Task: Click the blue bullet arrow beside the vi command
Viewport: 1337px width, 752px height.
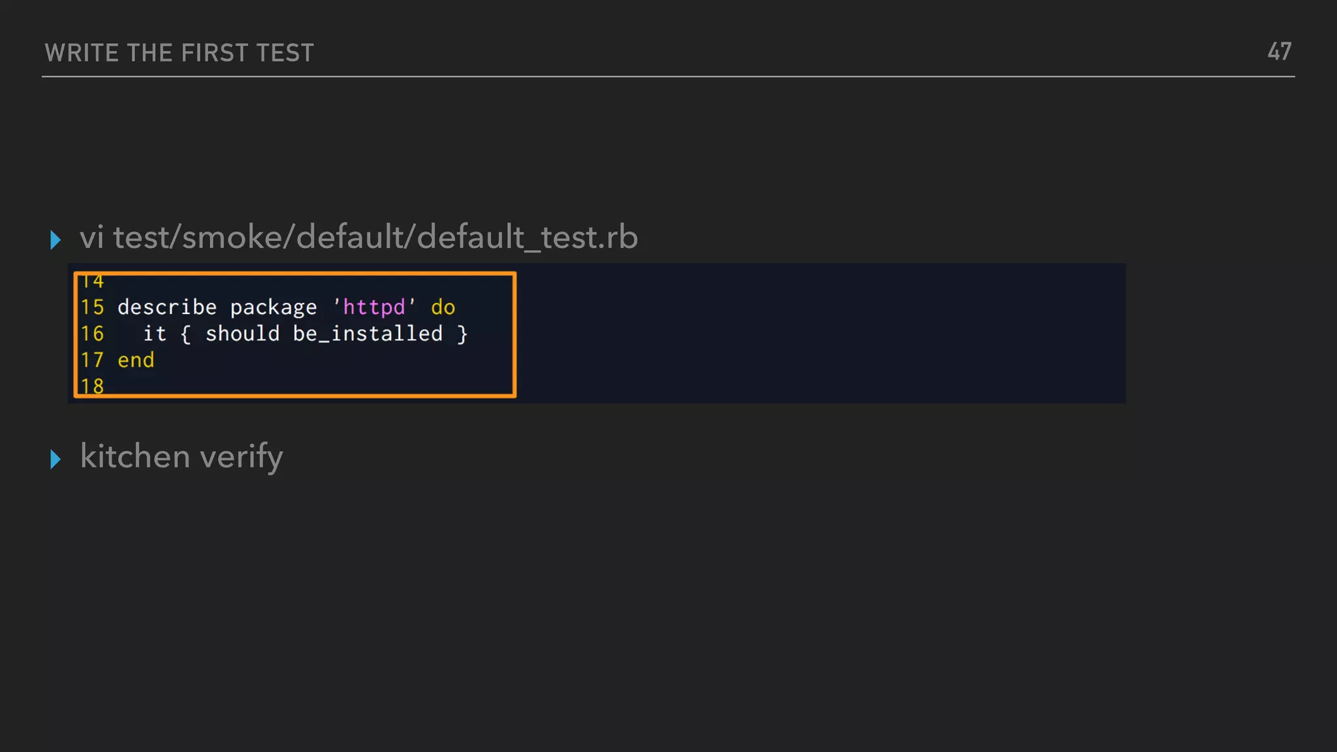Action: tap(55, 240)
